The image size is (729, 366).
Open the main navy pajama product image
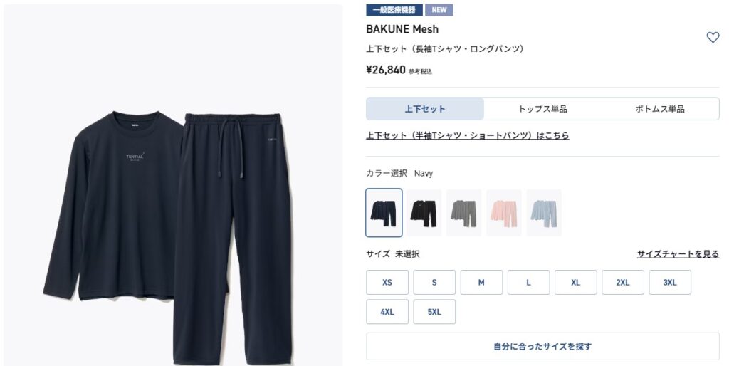pos(173,186)
